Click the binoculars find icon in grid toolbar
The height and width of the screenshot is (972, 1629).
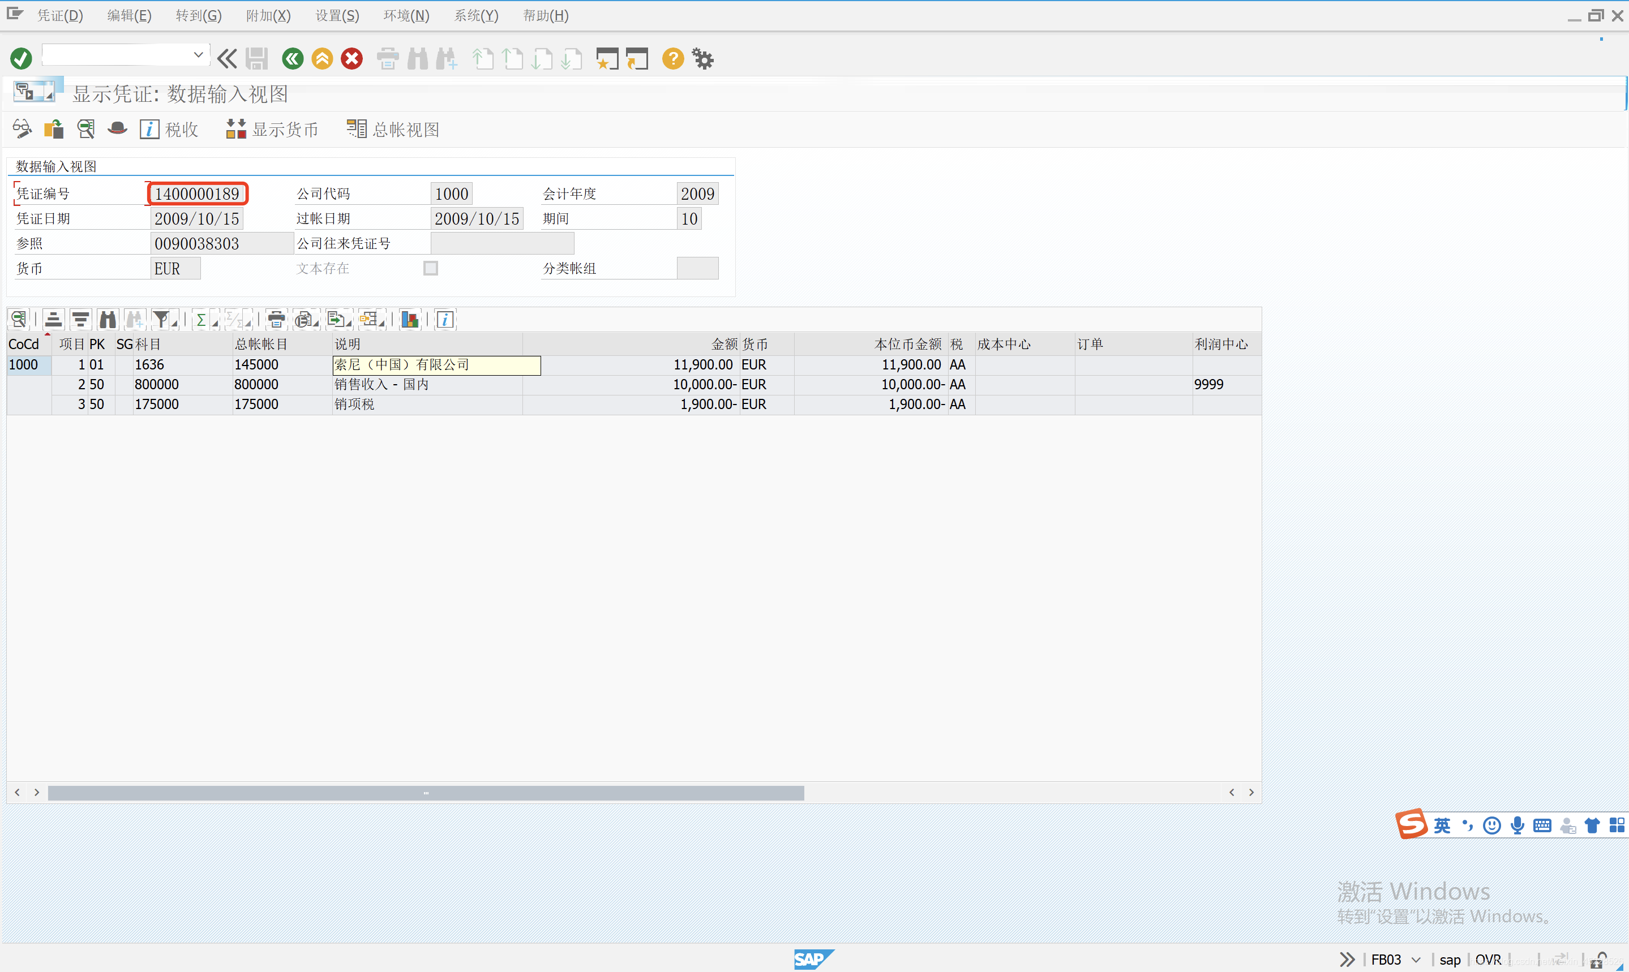pyautogui.click(x=108, y=320)
